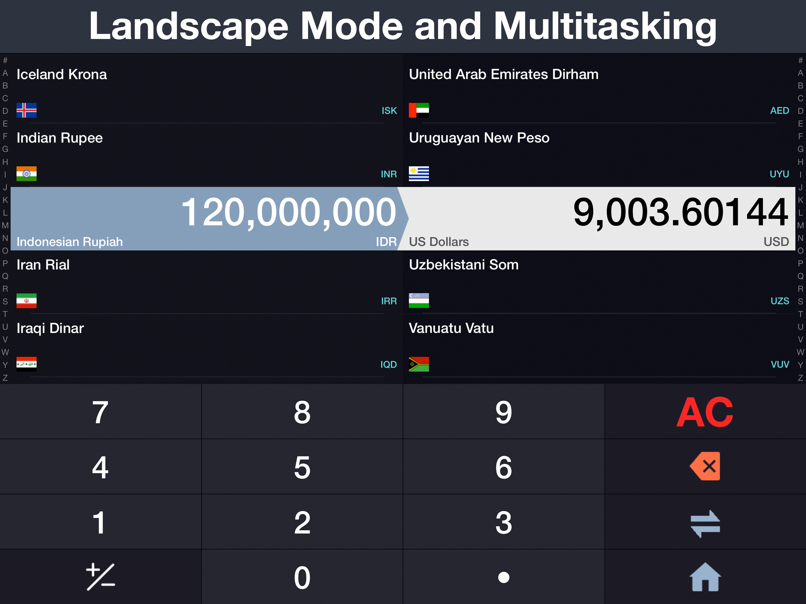Image resolution: width=806 pixels, height=604 pixels.
Task: Select the Vanuatu flag icon
Action: pos(419,364)
